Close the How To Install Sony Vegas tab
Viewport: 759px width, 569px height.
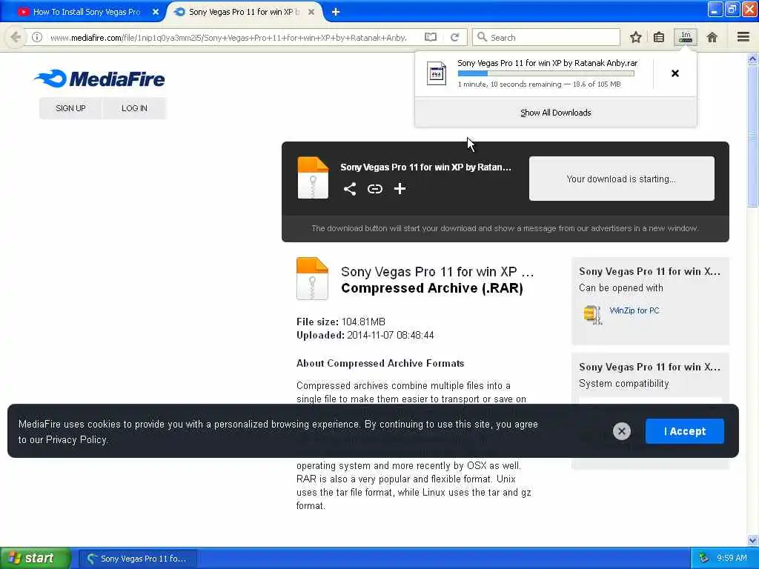[156, 12]
